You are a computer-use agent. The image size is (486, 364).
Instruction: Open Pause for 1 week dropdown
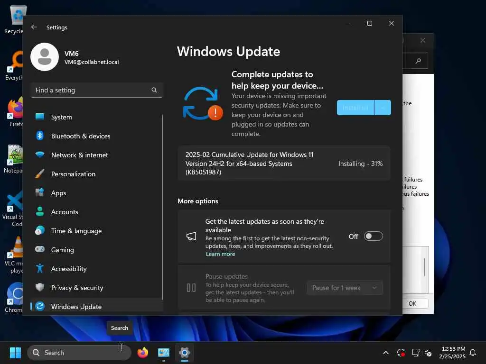pyautogui.click(x=345, y=288)
